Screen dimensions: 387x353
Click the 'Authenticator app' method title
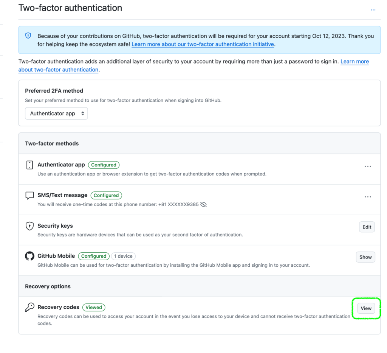point(61,165)
